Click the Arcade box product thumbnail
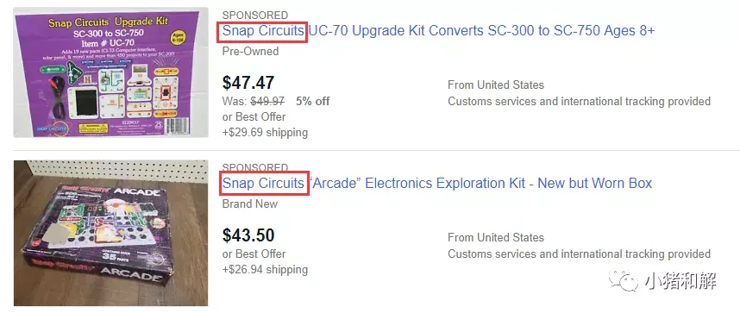This screenshot has width=740, height=313. pyautogui.click(x=111, y=233)
